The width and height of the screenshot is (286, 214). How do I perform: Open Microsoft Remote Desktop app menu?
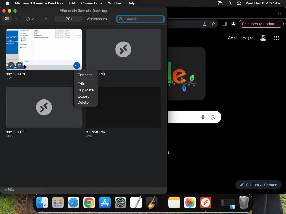(x=39, y=3)
